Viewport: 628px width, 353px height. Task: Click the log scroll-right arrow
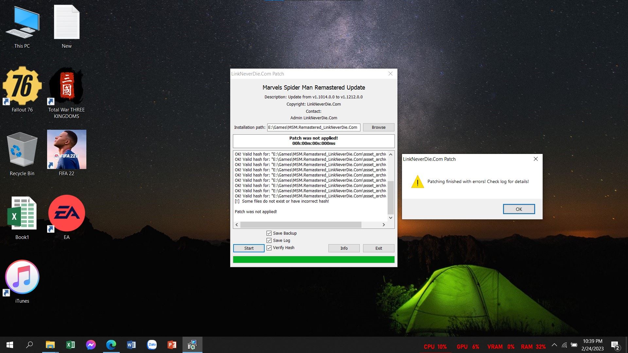(x=384, y=225)
